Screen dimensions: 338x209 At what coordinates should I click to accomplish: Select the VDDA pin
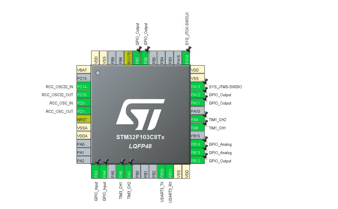[x=84, y=136]
